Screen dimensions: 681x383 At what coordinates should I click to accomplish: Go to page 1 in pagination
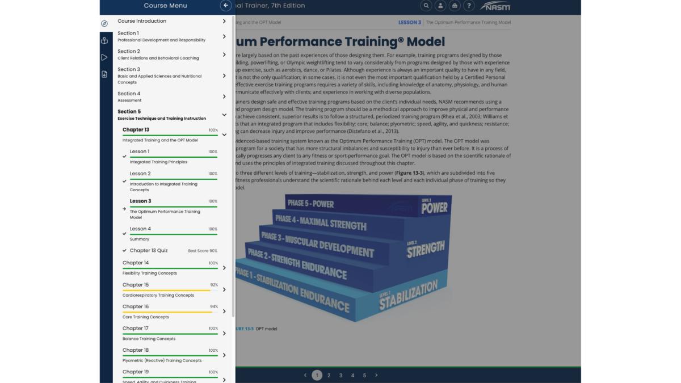pyautogui.click(x=317, y=375)
